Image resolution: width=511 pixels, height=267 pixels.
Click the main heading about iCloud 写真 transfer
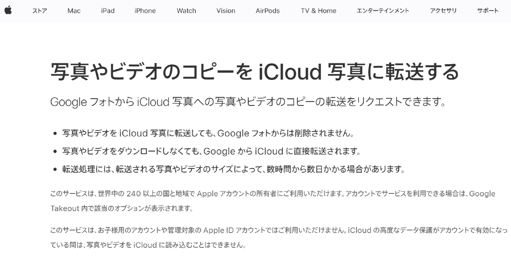[x=254, y=72]
